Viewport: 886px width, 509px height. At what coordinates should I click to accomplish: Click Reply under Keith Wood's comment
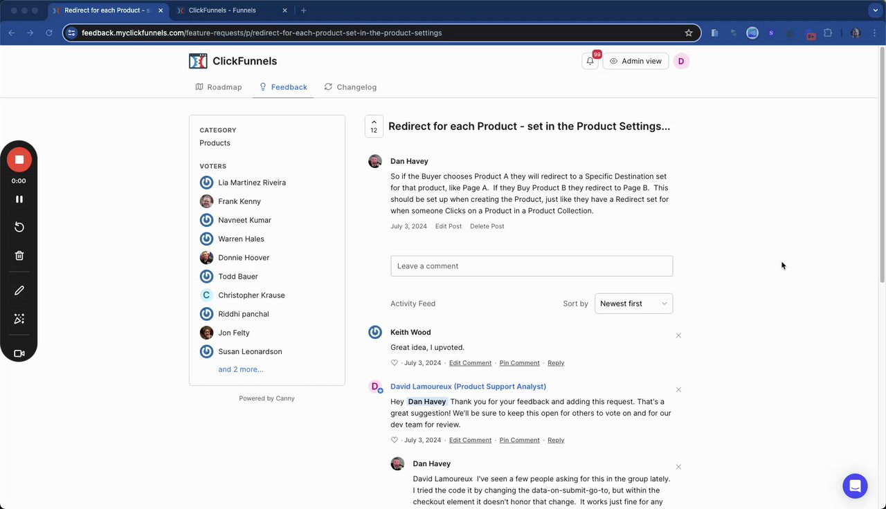(x=556, y=363)
